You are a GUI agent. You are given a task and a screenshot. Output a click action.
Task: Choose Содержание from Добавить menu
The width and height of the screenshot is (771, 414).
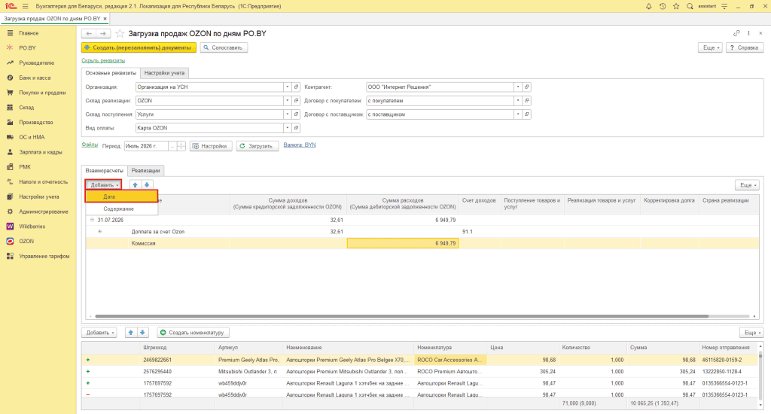[x=121, y=209]
